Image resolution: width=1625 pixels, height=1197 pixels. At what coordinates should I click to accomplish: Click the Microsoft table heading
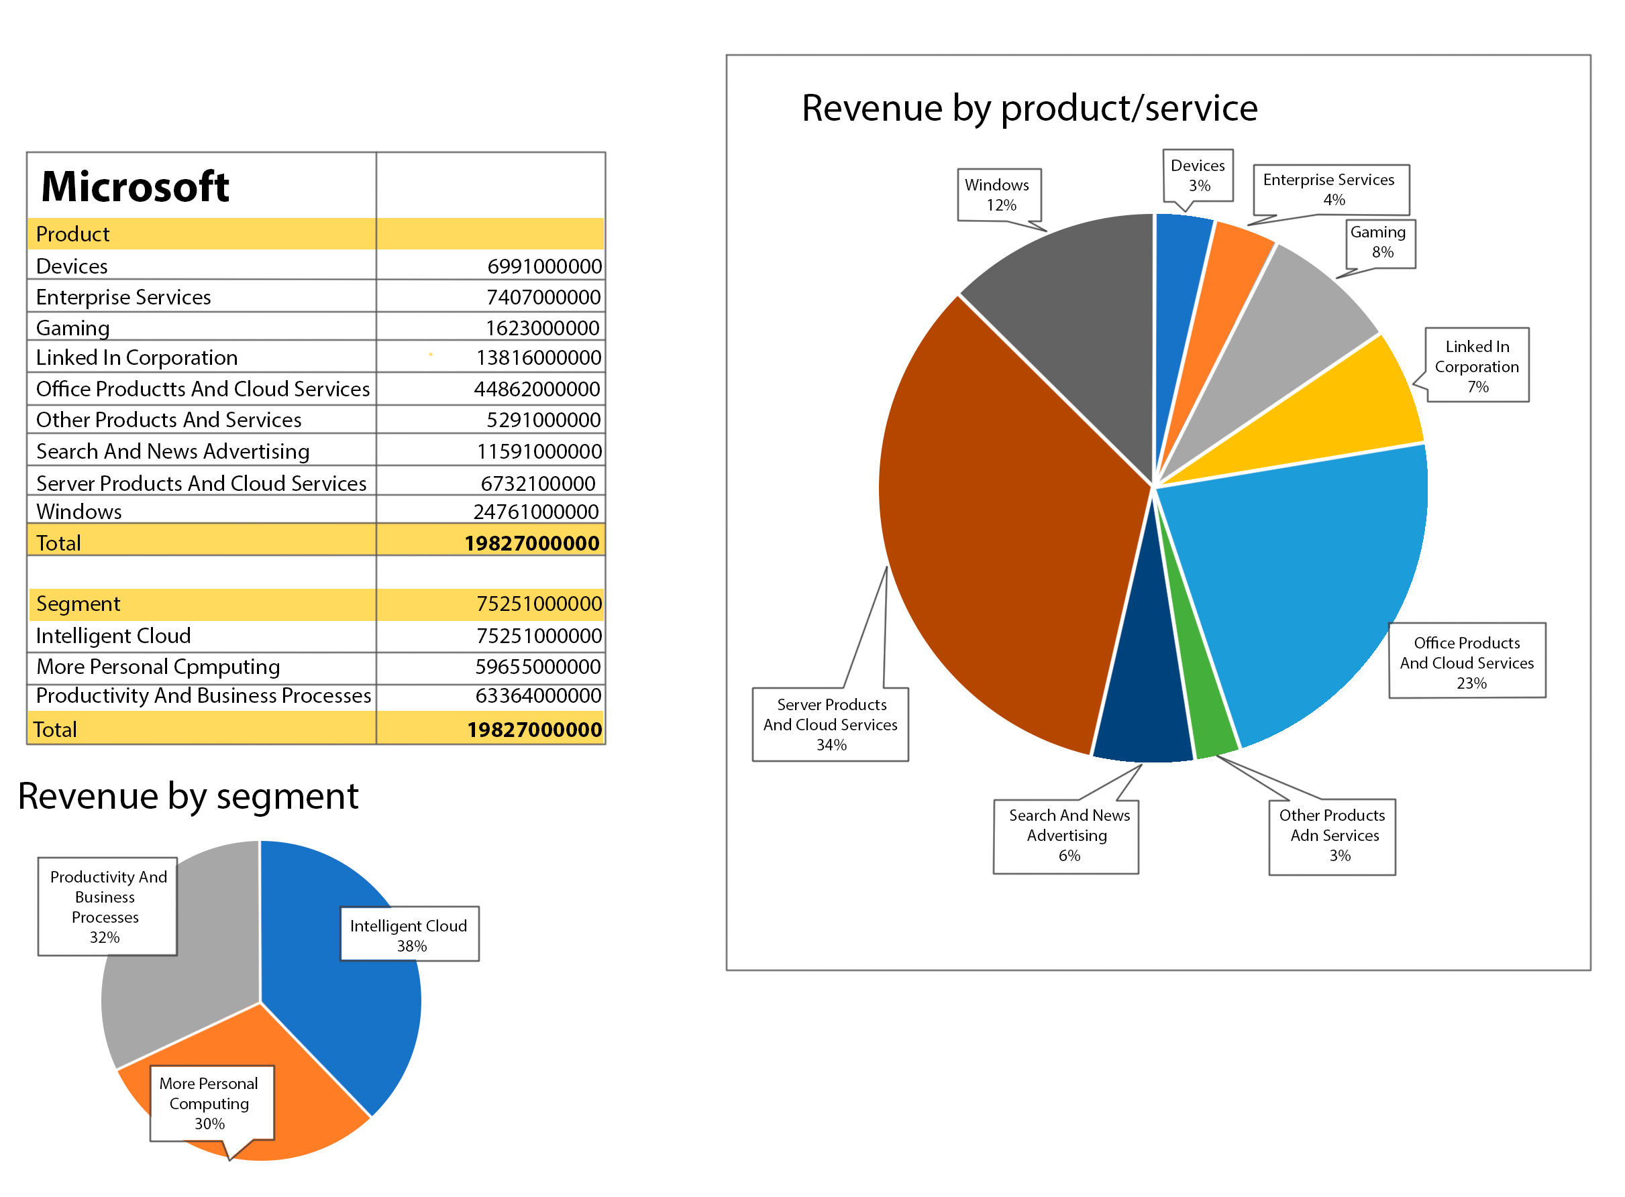coord(135,187)
